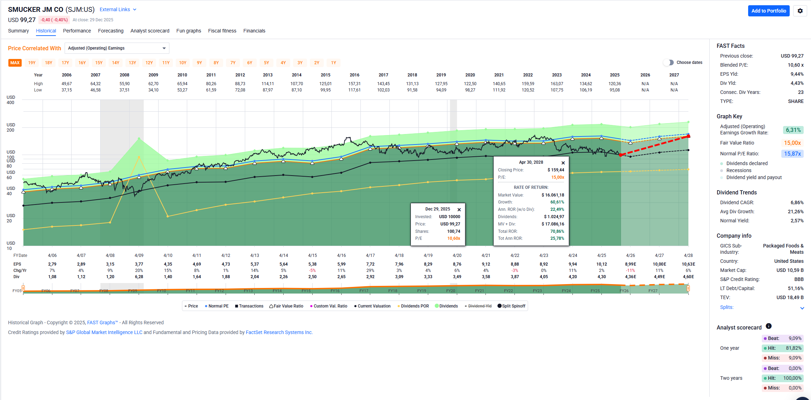Switch to the Forecasting tab

[111, 31]
